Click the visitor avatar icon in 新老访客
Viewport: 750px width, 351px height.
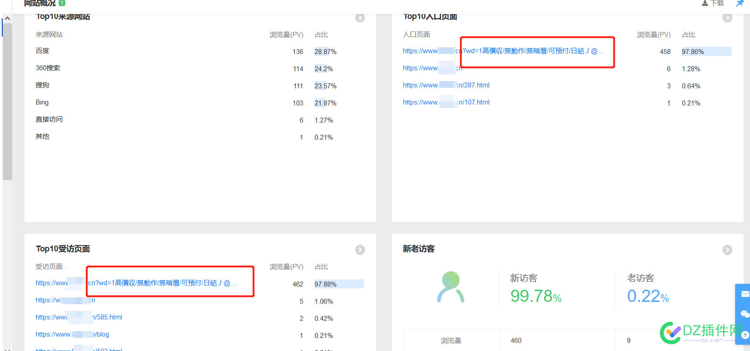tap(451, 287)
